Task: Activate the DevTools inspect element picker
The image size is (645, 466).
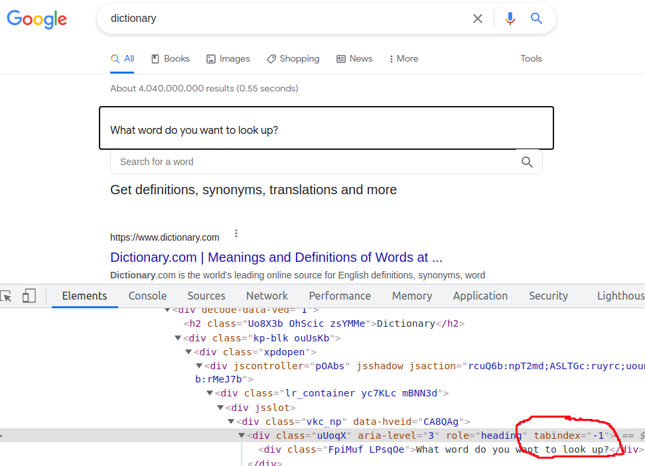Action: pos(6,296)
